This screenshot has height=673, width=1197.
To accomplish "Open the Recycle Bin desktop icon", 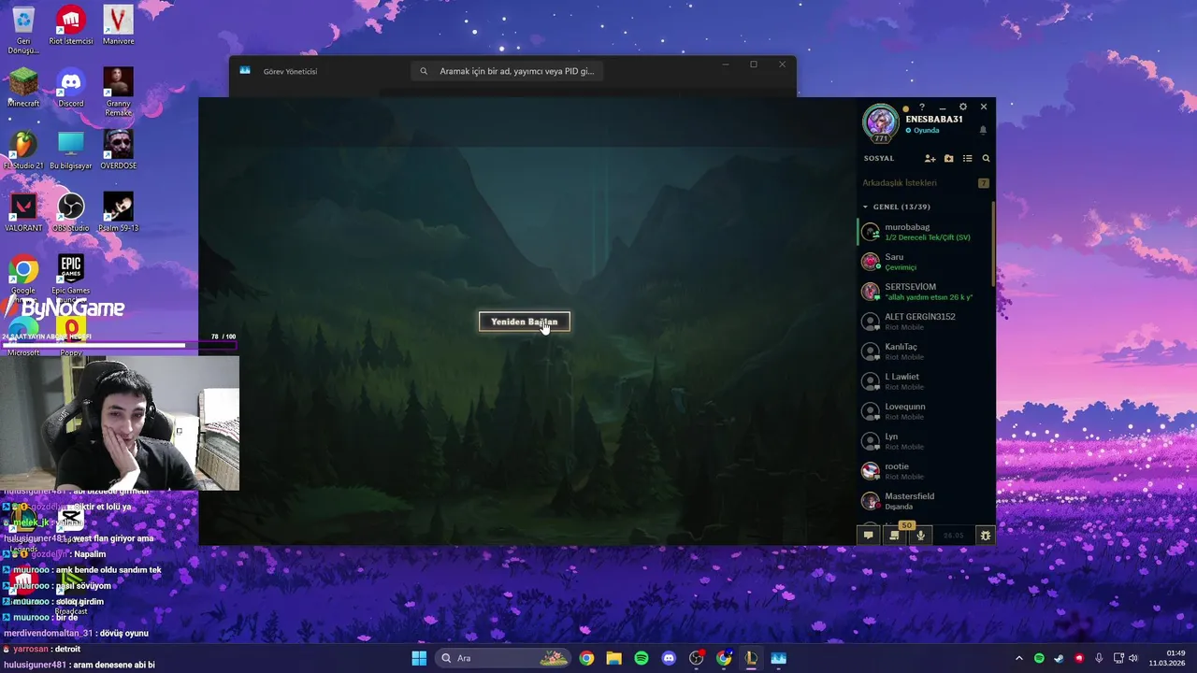I will (23, 29).
